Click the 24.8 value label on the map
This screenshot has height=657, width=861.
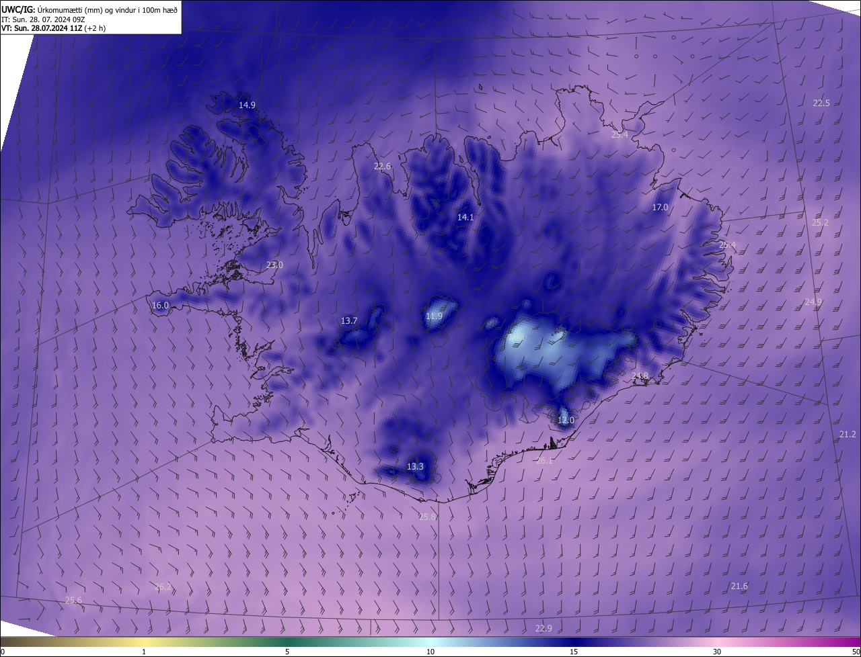pyautogui.click(x=640, y=376)
